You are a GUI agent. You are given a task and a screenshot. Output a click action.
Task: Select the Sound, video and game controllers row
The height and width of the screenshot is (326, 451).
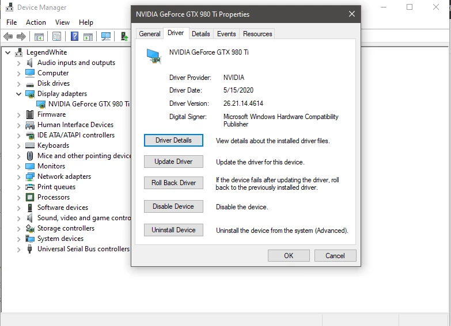click(78, 218)
